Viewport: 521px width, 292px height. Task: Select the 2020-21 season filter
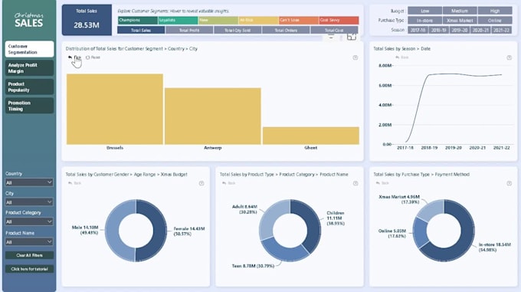480,30
